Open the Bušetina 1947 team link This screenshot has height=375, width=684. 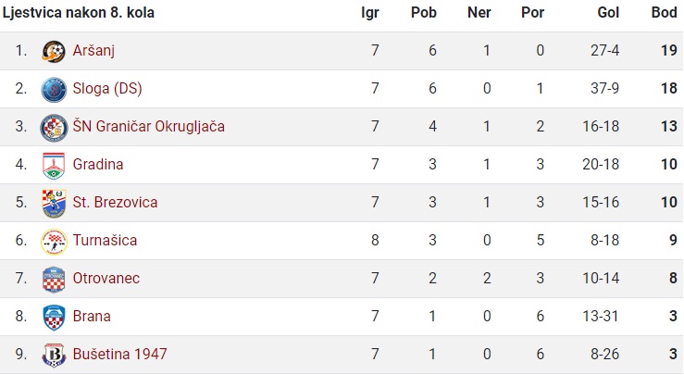[120, 355]
